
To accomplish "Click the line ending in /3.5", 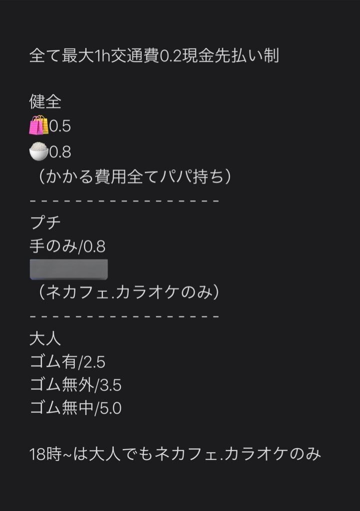I will pos(76,386).
